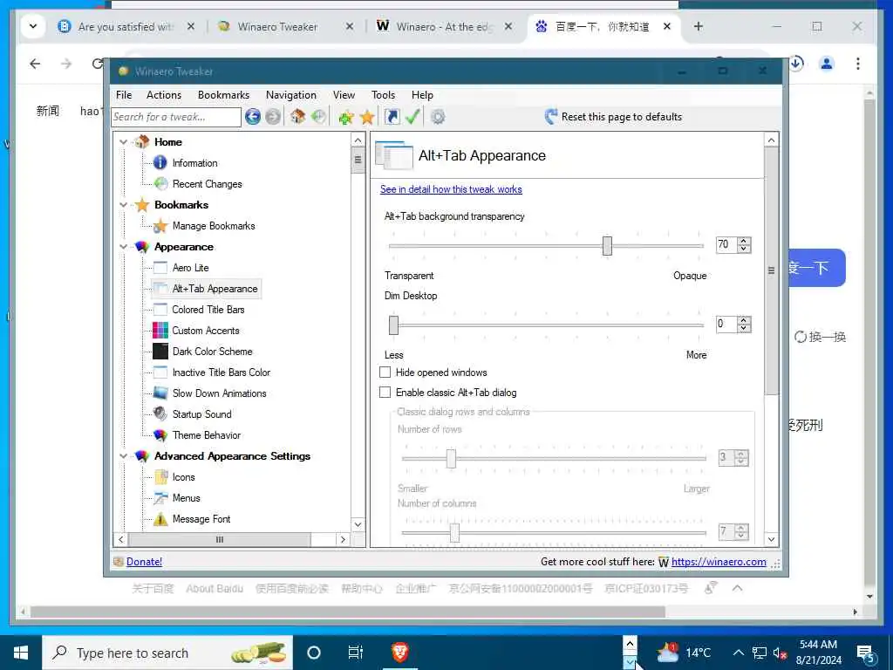The image size is (893, 670).
Task: Open Task View on taskbar
Action: pos(356,653)
